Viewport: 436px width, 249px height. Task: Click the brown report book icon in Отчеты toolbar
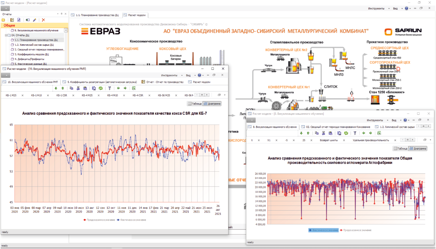coord(12,20)
